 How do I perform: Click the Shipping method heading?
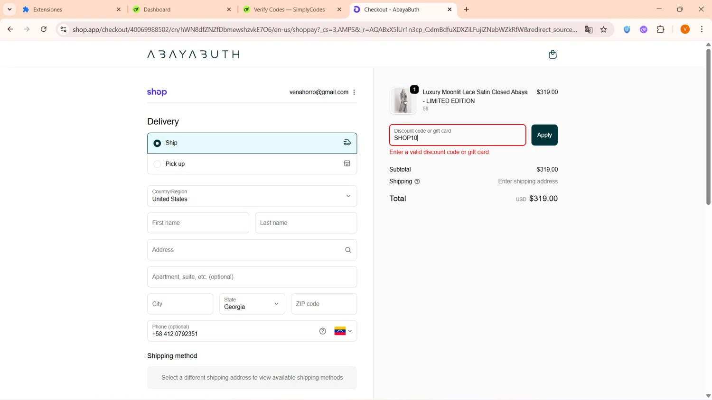pos(172,356)
